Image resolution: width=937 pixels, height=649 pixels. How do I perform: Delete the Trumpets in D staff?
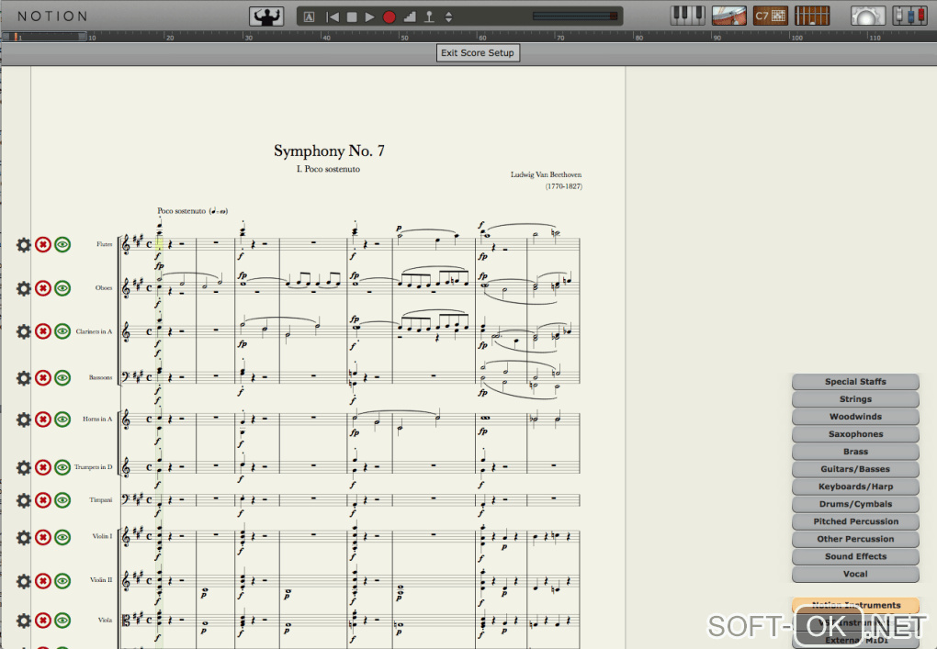click(x=43, y=467)
